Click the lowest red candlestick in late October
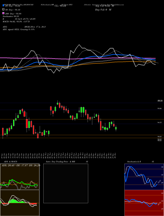The width and height of the screenshot is (164, 216). click(38, 136)
